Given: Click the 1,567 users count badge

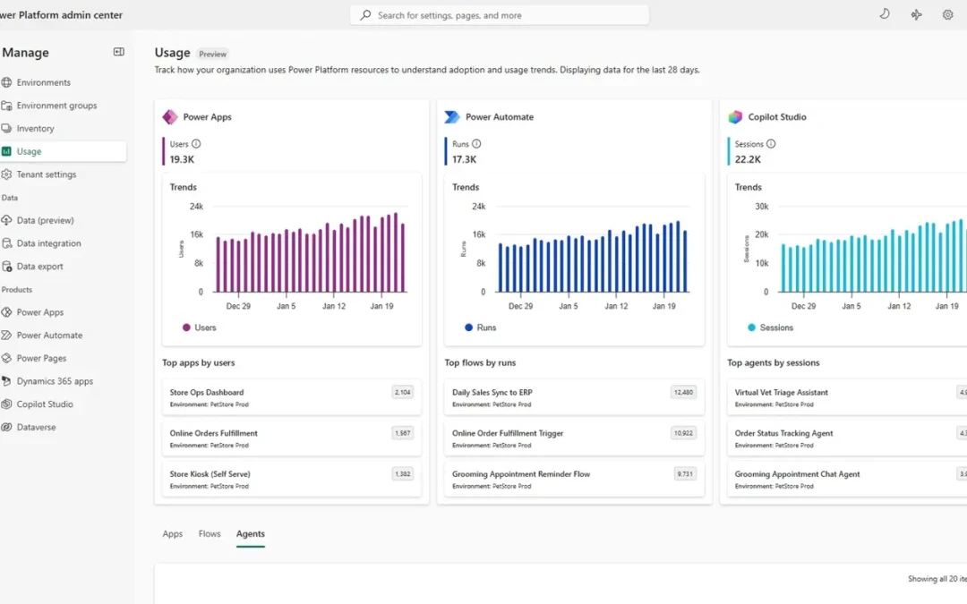Looking at the screenshot, I should (403, 433).
